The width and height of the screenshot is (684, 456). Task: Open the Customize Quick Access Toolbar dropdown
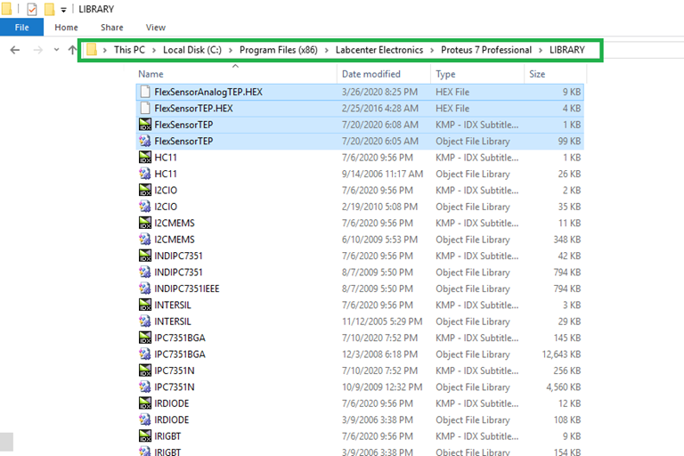pos(64,10)
